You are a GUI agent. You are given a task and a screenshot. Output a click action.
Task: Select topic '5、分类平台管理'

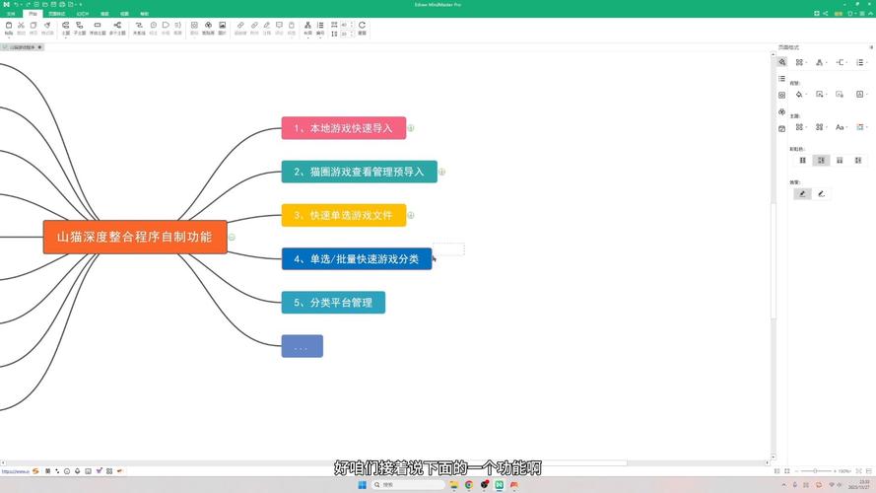point(333,303)
